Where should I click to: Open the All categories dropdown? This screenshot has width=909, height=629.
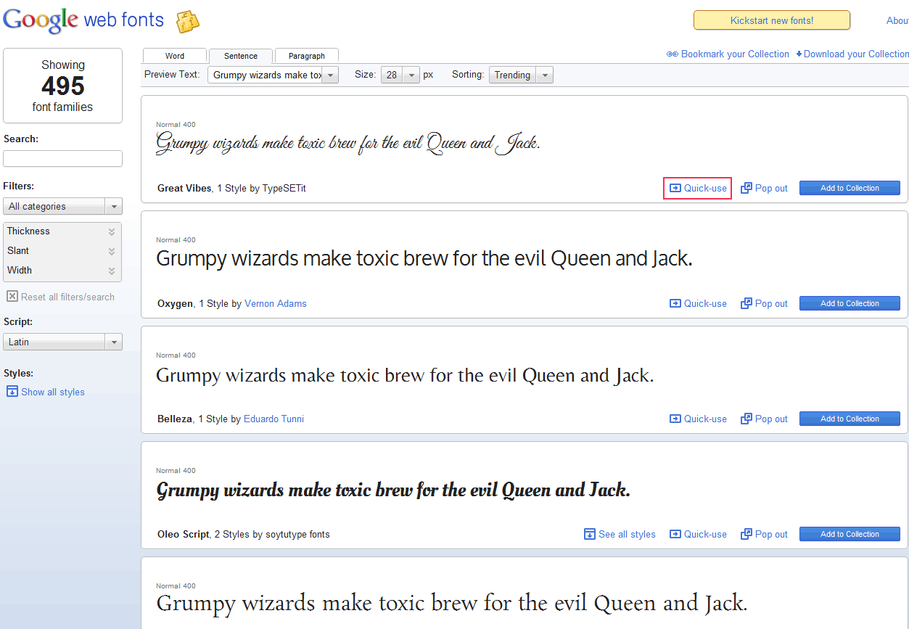click(62, 207)
